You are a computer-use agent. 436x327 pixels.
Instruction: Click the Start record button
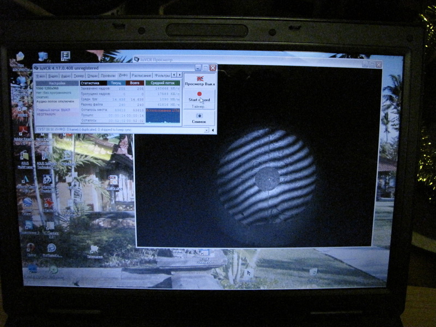(199, 96)
